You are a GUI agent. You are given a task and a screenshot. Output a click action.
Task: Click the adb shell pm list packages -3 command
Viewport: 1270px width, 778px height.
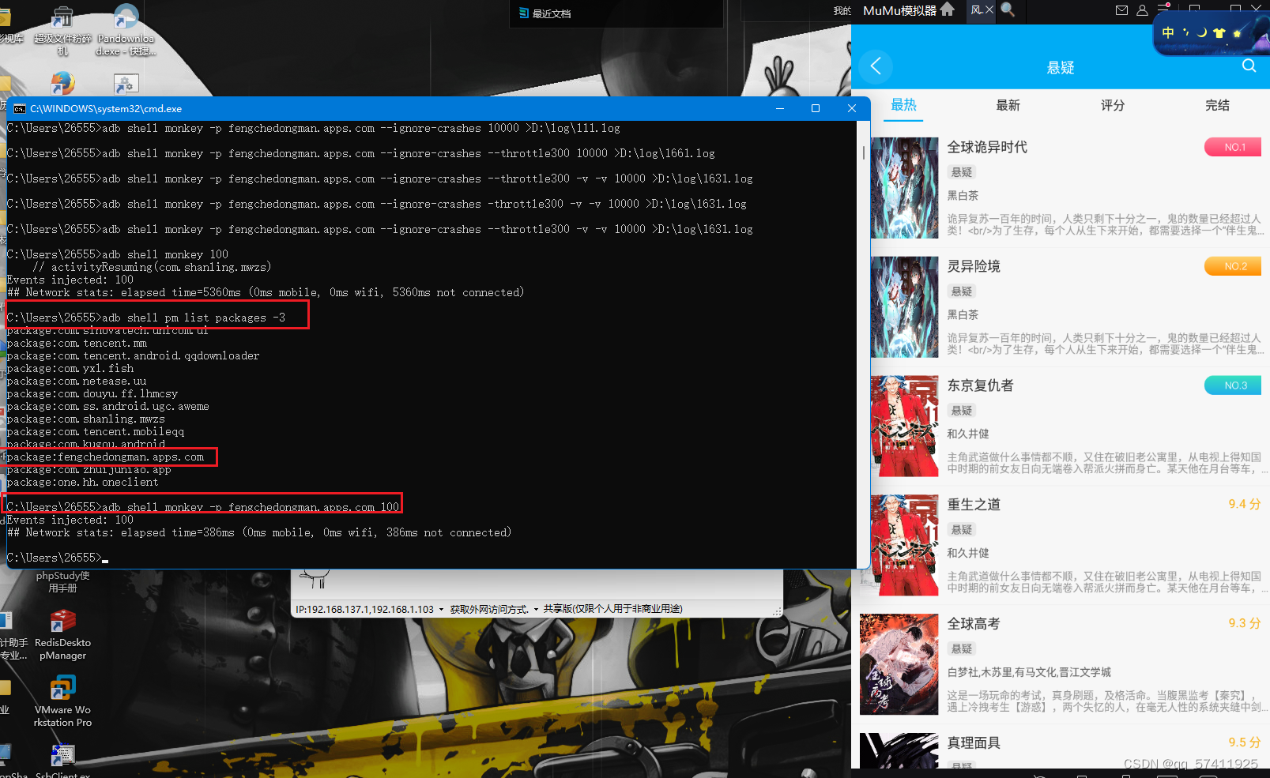194,318
